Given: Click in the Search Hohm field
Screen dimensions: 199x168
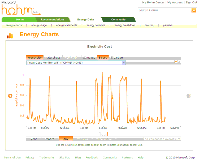Looking at the screenshot, I should tap(165, 10).
